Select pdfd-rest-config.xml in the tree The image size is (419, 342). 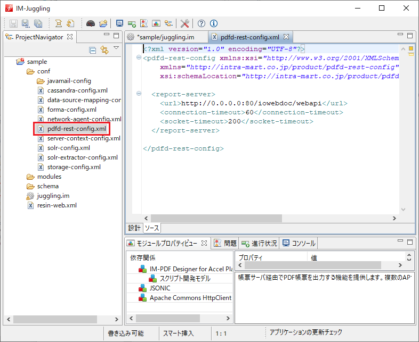pos(77,129)
